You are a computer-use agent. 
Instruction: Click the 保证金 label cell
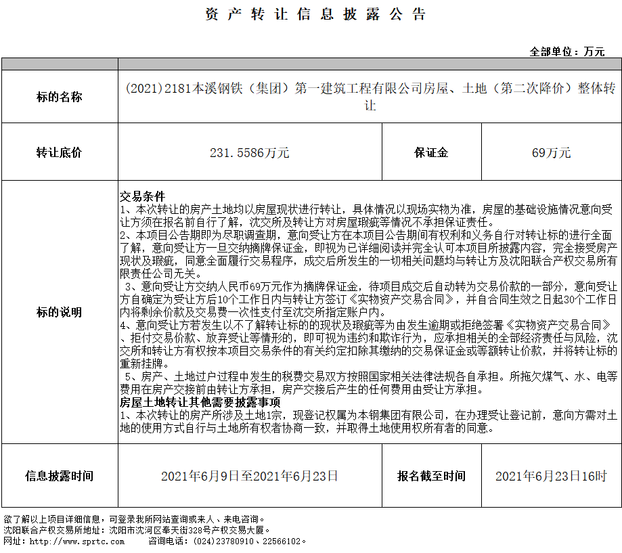click(x=431, y=152)
